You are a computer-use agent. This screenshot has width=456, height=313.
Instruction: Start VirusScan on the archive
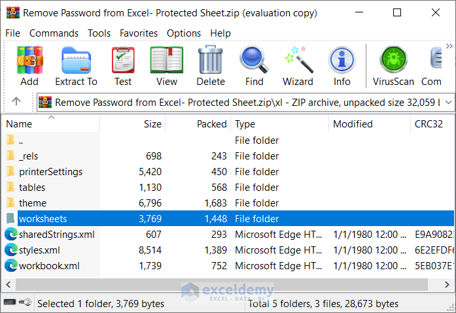point(393,66)
